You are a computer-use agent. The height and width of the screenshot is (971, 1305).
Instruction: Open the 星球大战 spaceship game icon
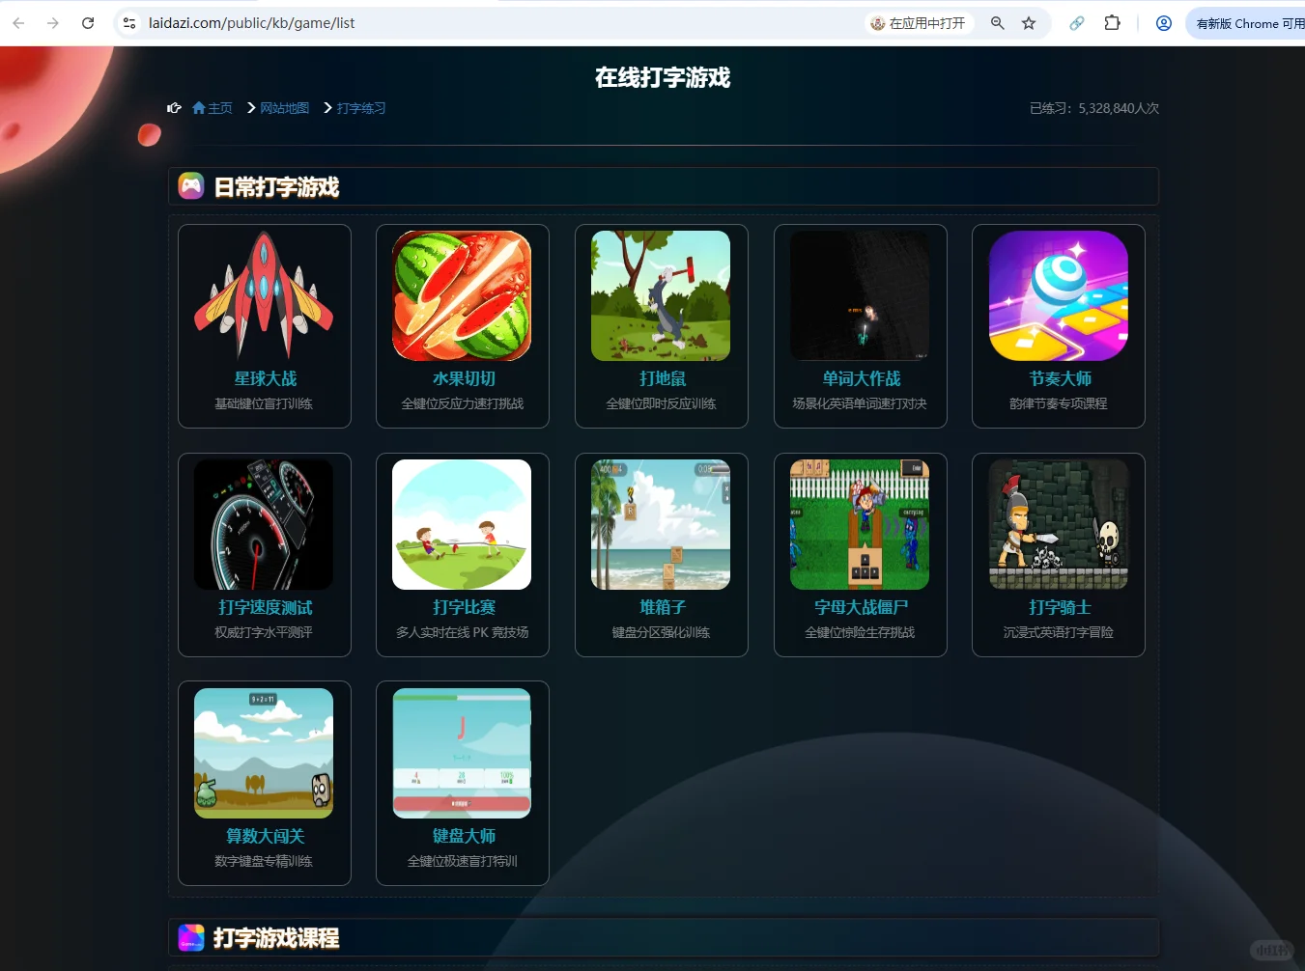[264, 295]
